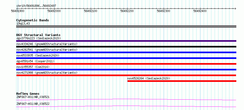Select the NR_036522 magenta gene line
The height and width of the screenshot is (110, 244).
(x=126, y=106)
